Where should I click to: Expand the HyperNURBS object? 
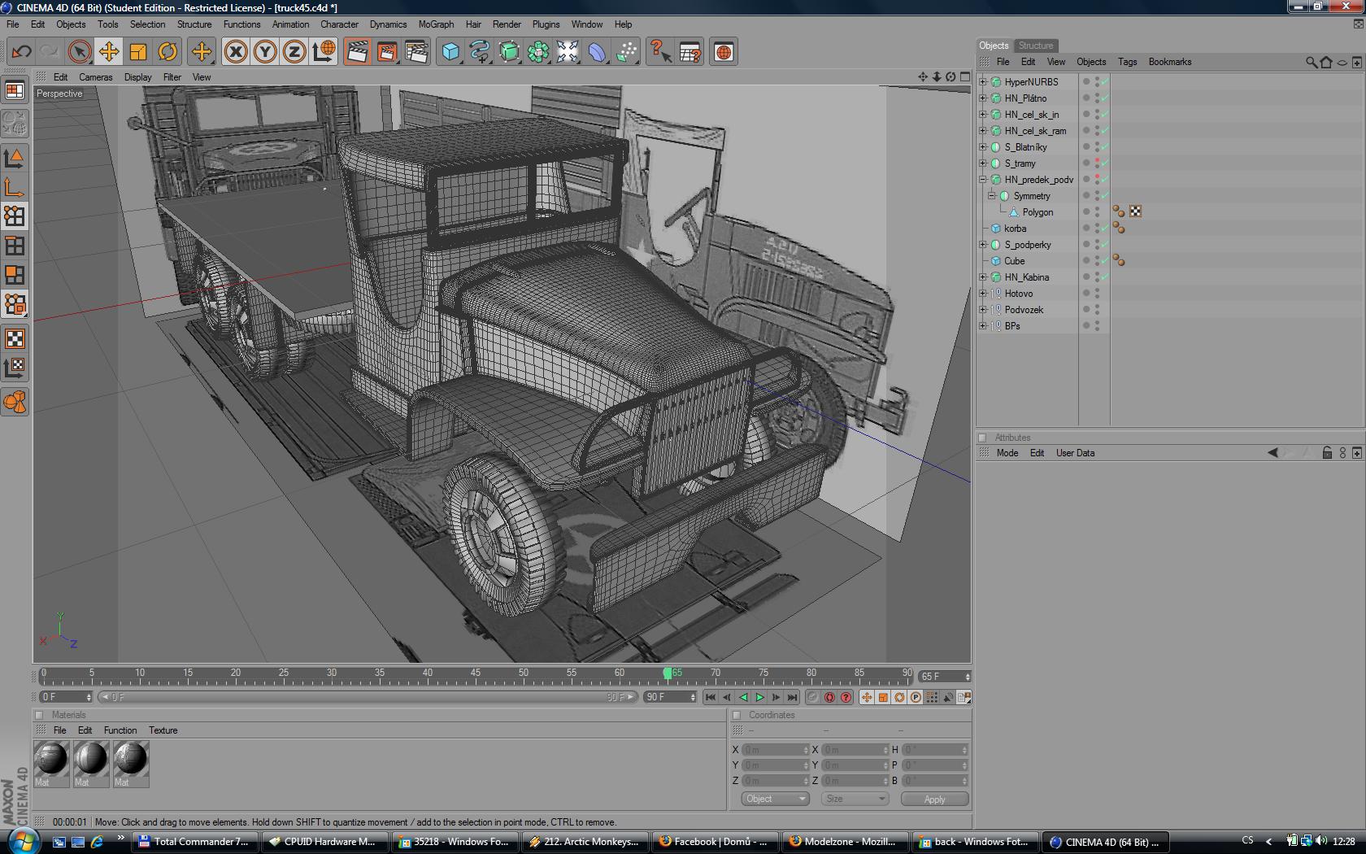point(983,81)
